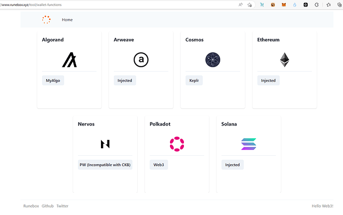Click the Ethereum diamond logo
The width and height of the screenshot is (343, 215).
click(285, 60)
